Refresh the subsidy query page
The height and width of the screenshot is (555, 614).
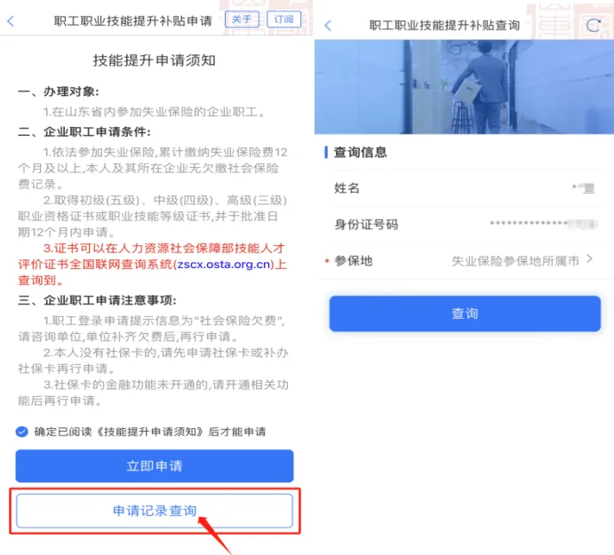coord(594,26)
